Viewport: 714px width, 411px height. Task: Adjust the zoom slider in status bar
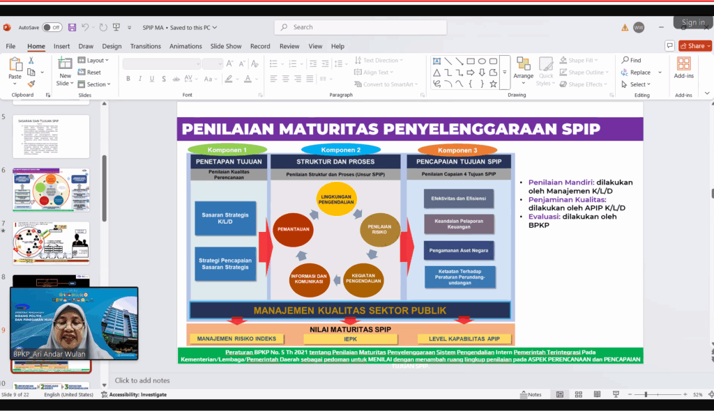click(645, 394)
